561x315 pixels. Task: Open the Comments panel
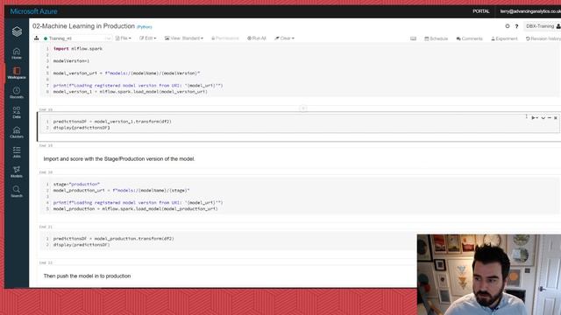(470, 38)
